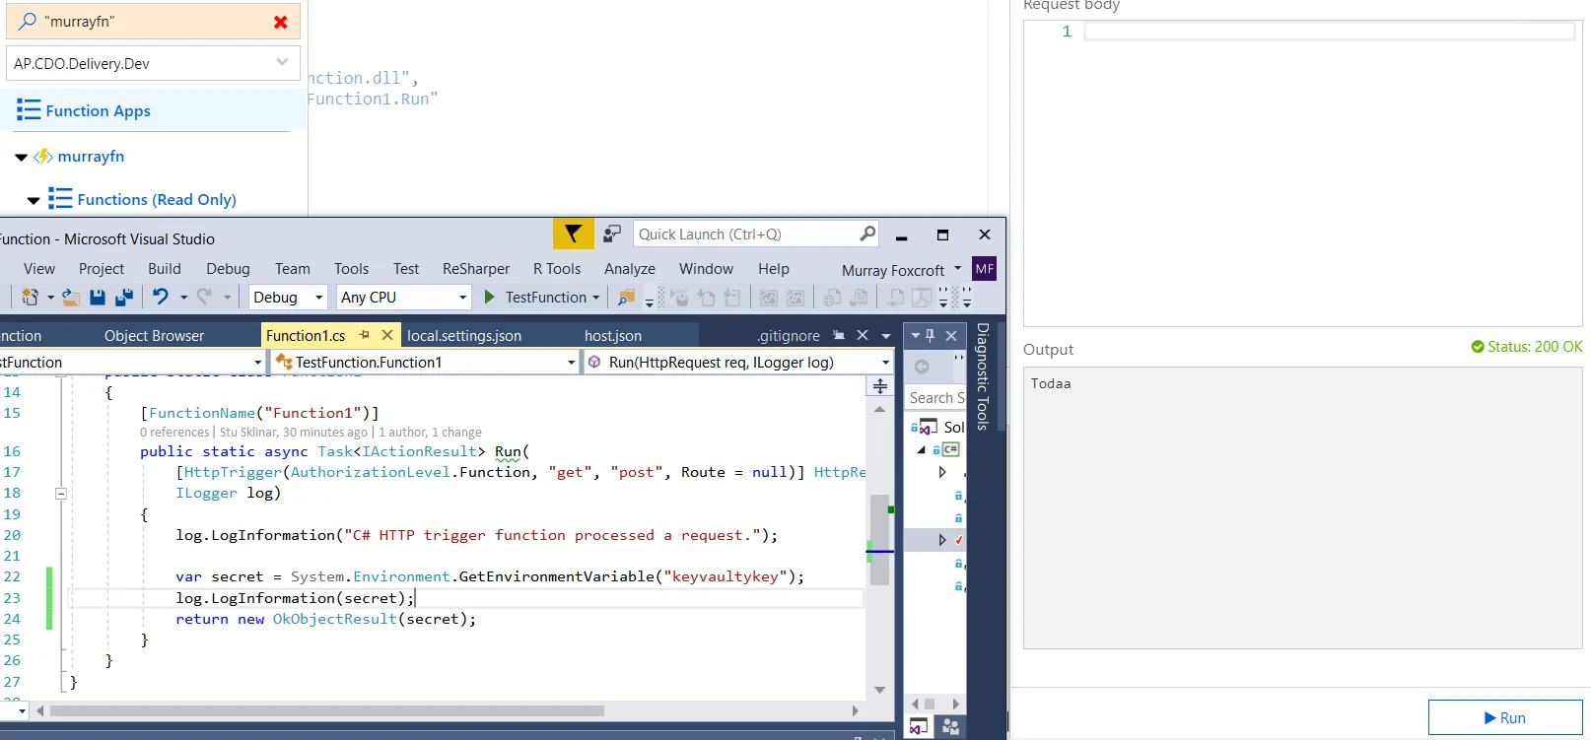
Task: Open the AP.CDO.Delivery.Dev subscription dropdown
Action: (x=153, y=63)
